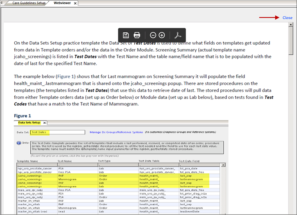Image resolution: width=297 pixels, height=215 pixels.
Task: Click the blue Info icon
Action: click(x=19, y=143)
